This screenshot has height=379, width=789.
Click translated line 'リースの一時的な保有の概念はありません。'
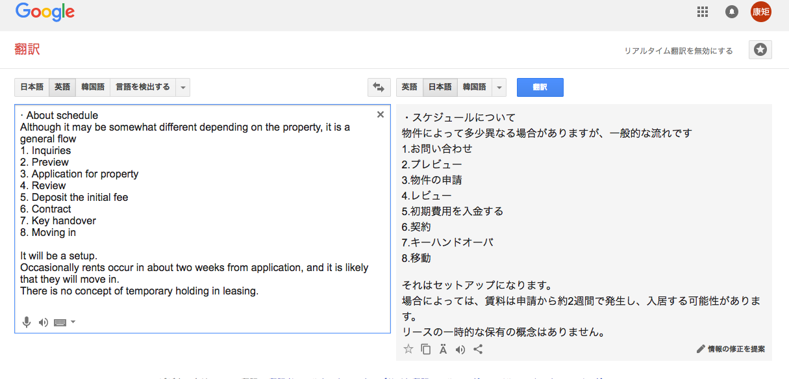point(504,332)
